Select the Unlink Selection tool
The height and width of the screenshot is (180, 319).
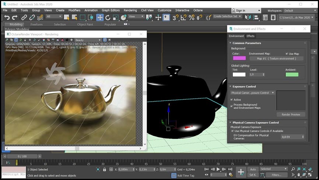pos(32,18)
